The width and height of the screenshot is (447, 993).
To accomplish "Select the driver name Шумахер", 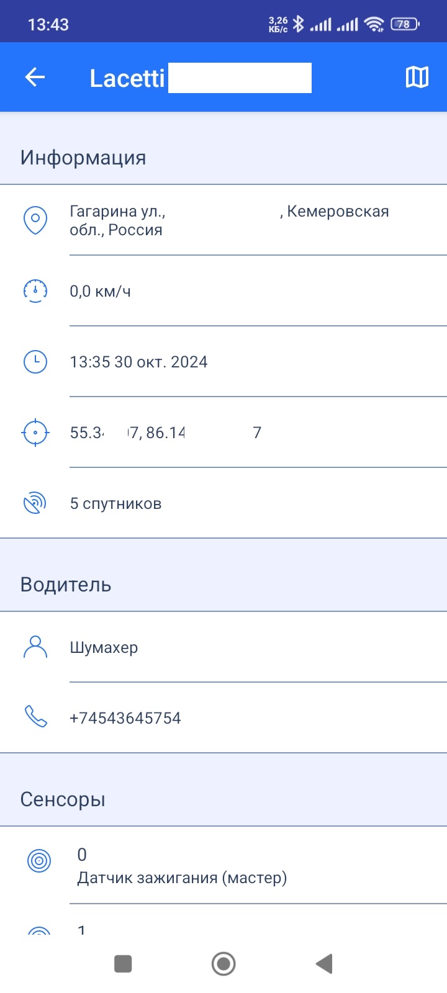I will pos(104,647).
